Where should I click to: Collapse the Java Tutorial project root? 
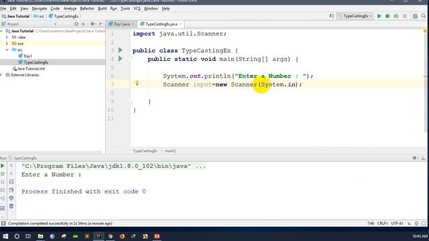(x=1, y=31)
